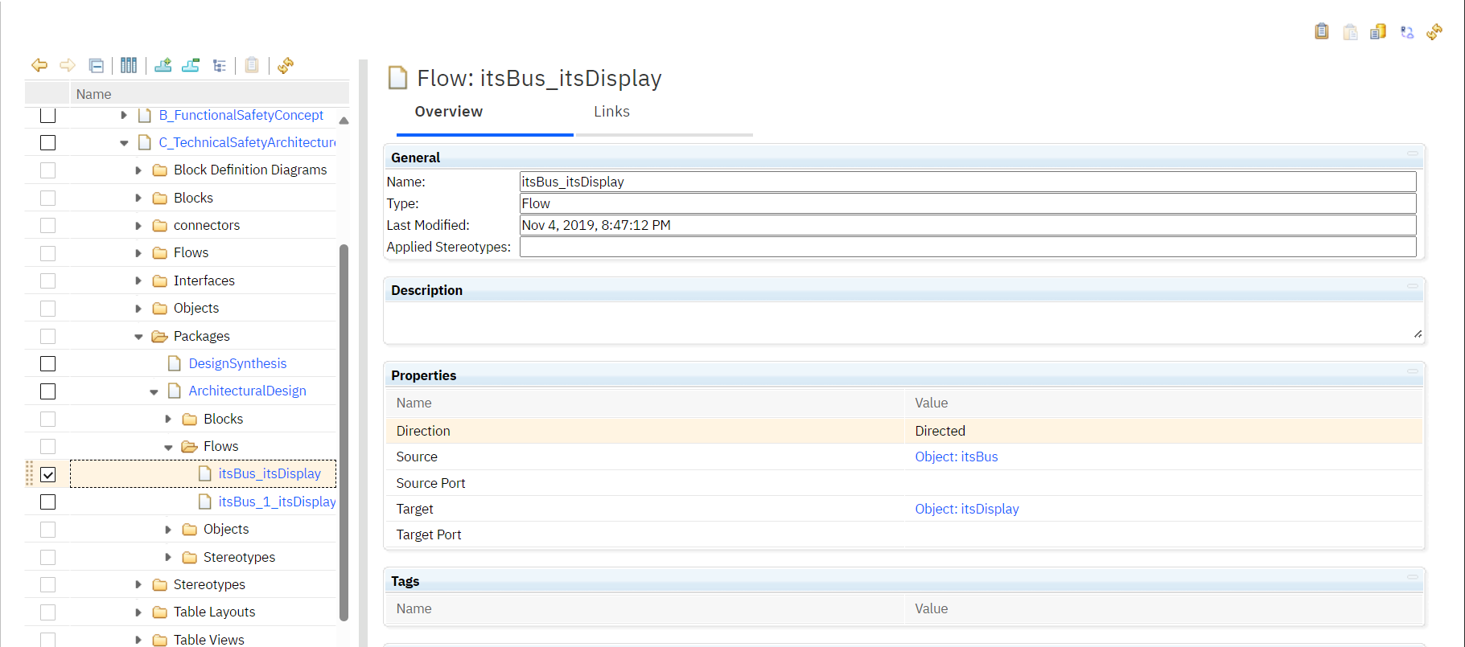Open the B_FunctionalSafetyConcept link
Viewport: 1465px width, 647px height.
pyautogui.click(x=241, y=115)
